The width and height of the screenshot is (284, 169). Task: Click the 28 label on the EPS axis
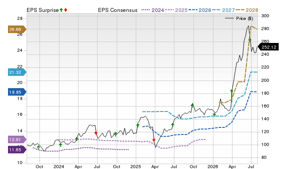(20, 19)
